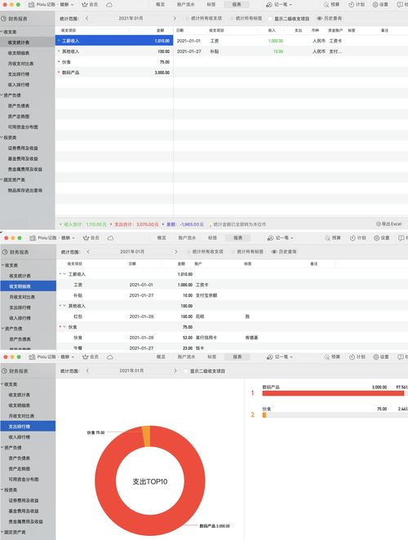The height and width of the screenshot is (540, 408).
Task: Select 其他收入 row in the top window table
Action: pyautogui.click(x=114, y=51)
